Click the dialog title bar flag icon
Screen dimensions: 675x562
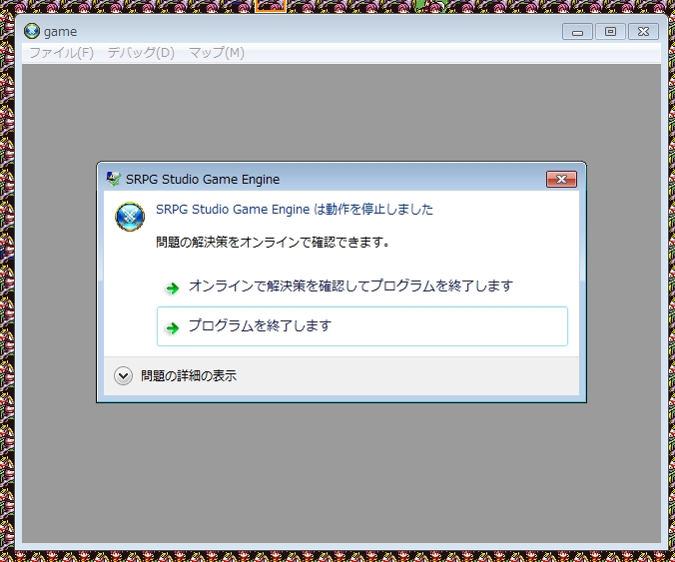(x=113, y=179)
